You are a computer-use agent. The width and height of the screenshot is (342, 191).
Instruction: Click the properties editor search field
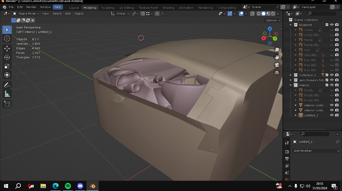[314, 134]
